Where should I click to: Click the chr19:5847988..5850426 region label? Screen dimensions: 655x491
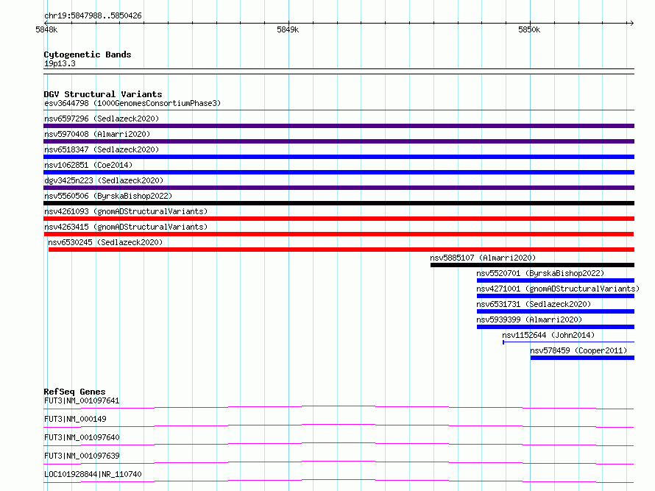click(93, 15)
